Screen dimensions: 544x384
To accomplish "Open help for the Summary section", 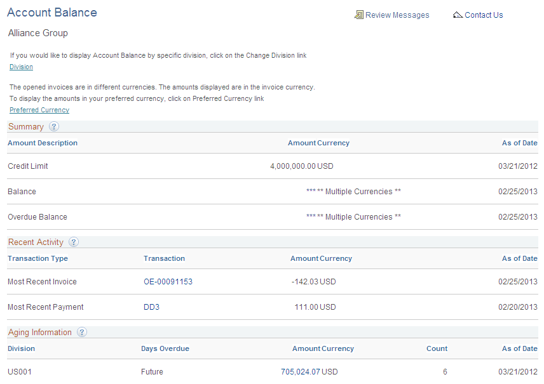I will click(x=54, y=126).
